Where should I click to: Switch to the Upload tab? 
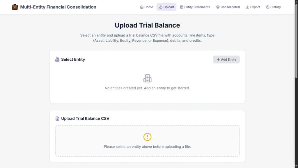click(x=166, y=7)
